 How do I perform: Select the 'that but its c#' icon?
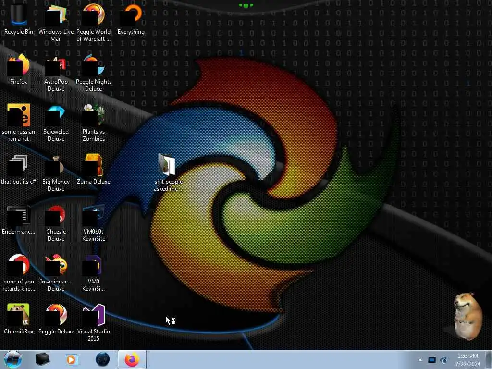pos(19,170)
